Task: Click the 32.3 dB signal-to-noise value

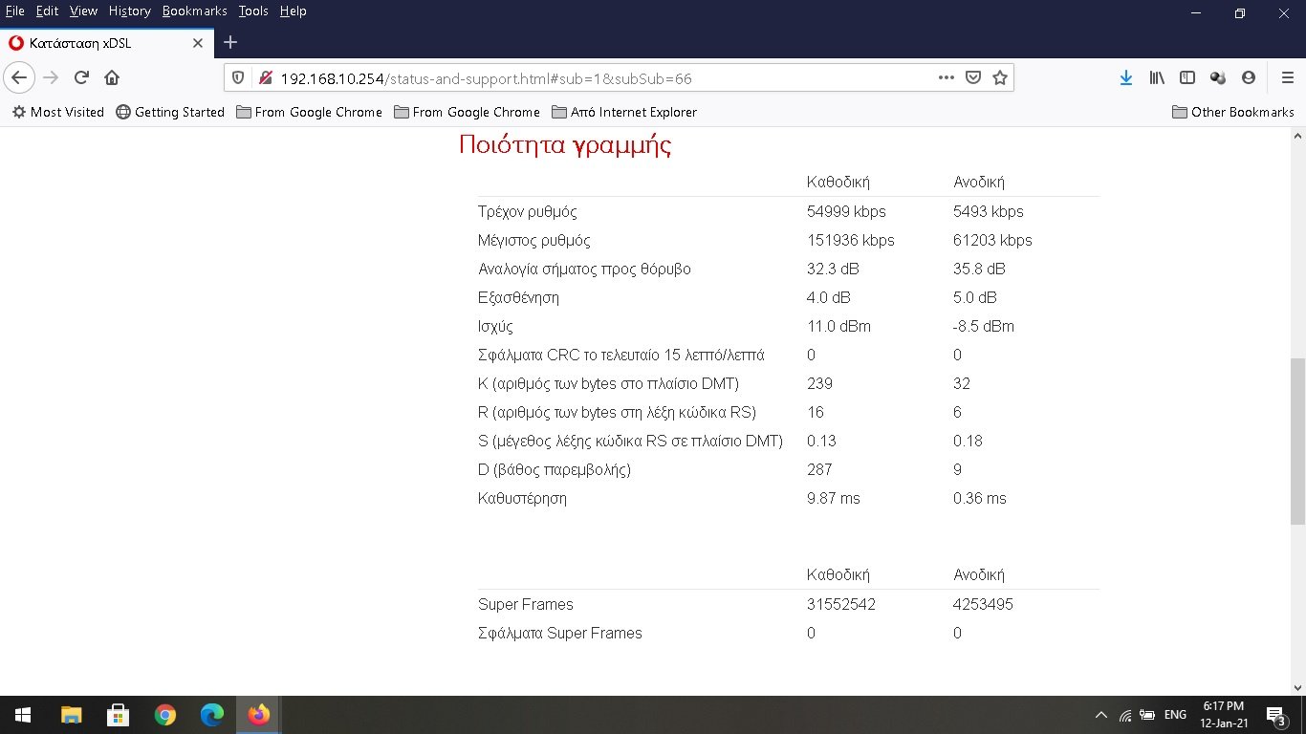Action: [833, 269]
